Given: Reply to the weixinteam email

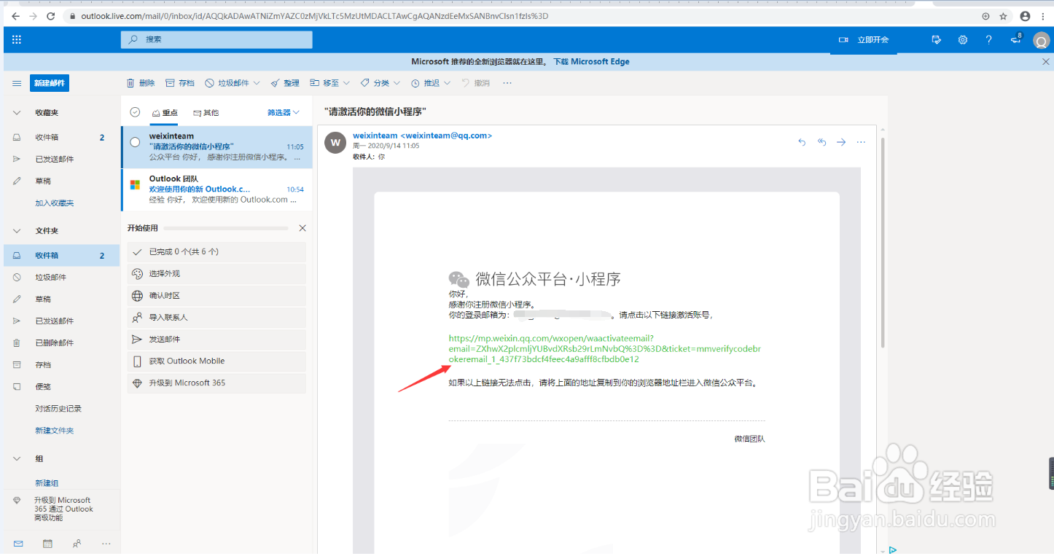Looking at the screenshot, I should (x=802, y=142).
